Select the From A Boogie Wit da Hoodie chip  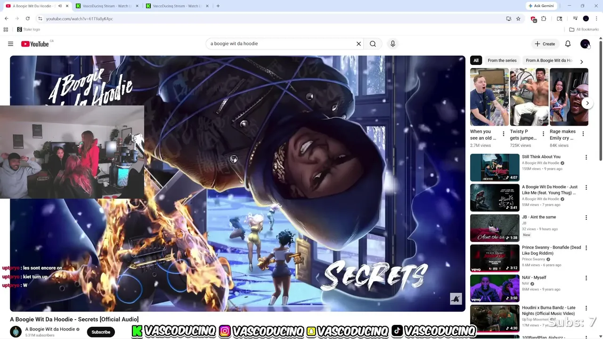point(548,60)
